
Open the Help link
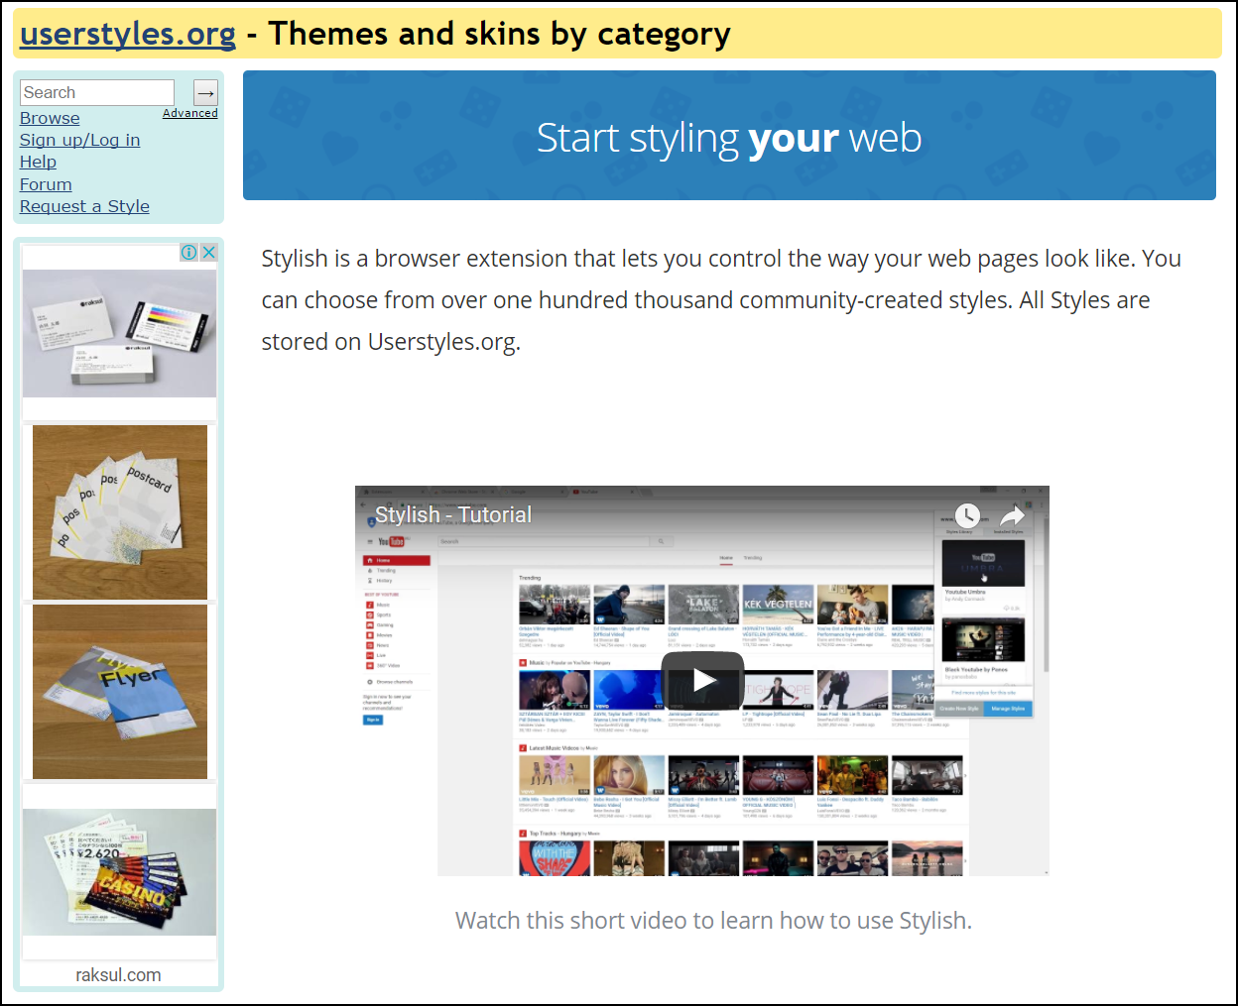coord(38,162)
